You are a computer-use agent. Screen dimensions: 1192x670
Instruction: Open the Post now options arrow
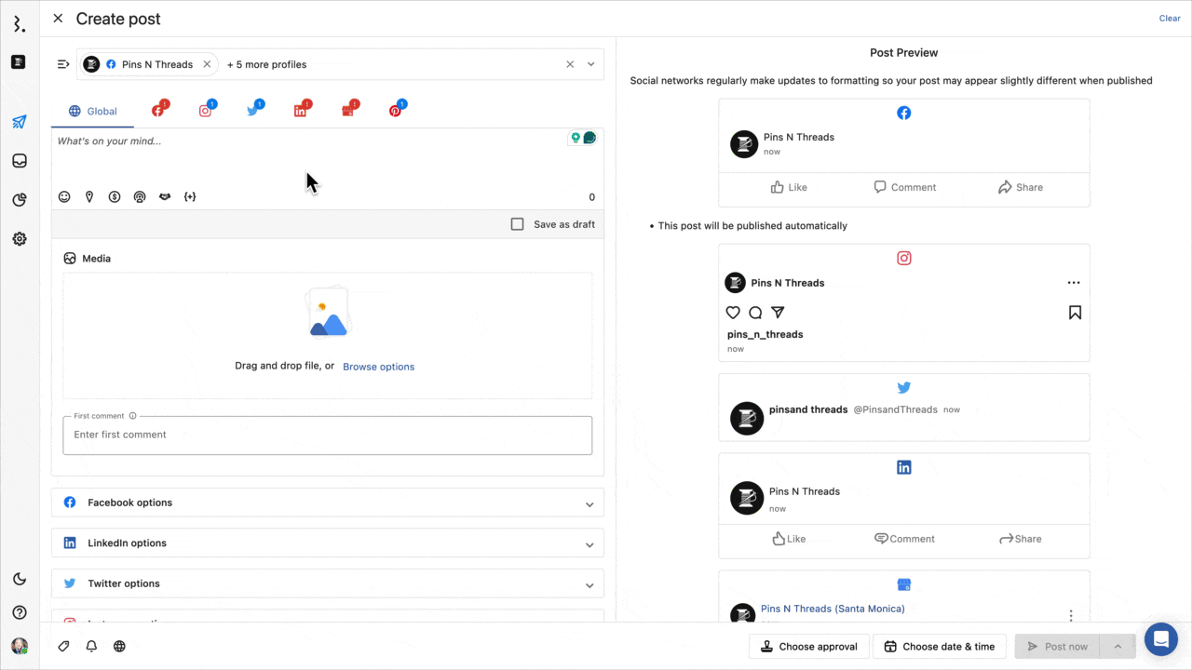(1117, 647)
